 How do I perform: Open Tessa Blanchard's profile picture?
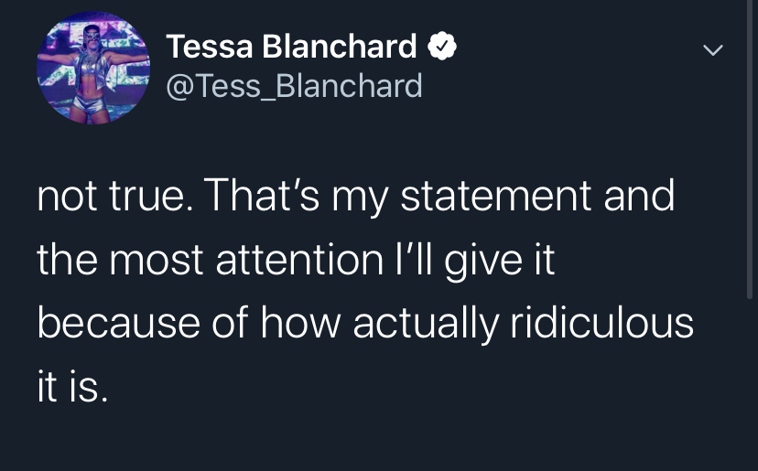click(93, 68)
